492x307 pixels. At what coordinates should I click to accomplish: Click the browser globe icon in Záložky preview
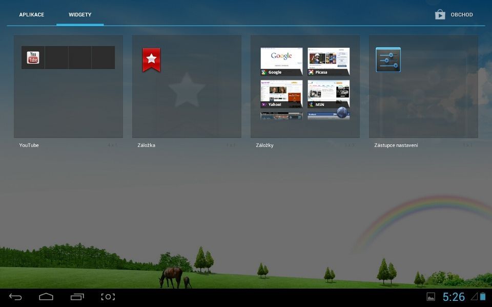(x=342, y=113)
